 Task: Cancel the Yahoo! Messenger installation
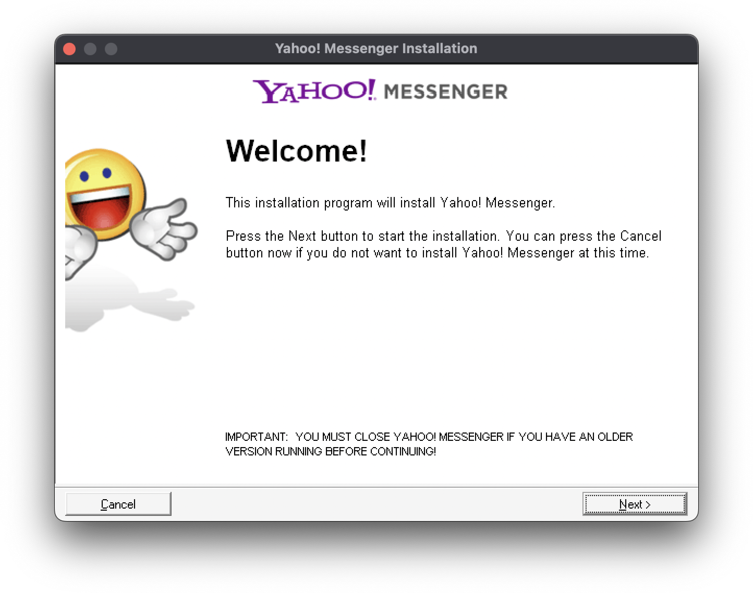tap(118, 504)
